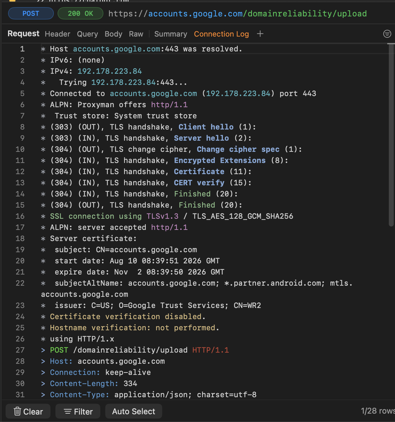Select 'subject: CN=accounts.google.com' line
Image resolution: width=395 pixels, height=422 pixels.
pyautogui.click(x=119, y=250)
